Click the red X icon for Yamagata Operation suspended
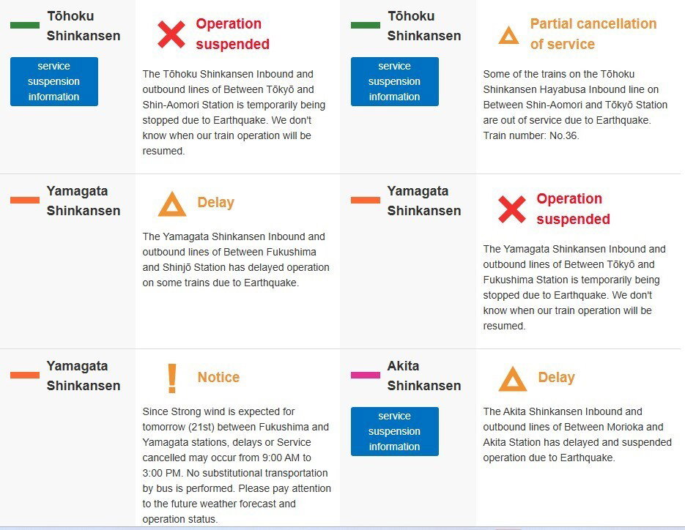This screenshot has height=530, width=685. pyautogui.click(x=512, y=209)
